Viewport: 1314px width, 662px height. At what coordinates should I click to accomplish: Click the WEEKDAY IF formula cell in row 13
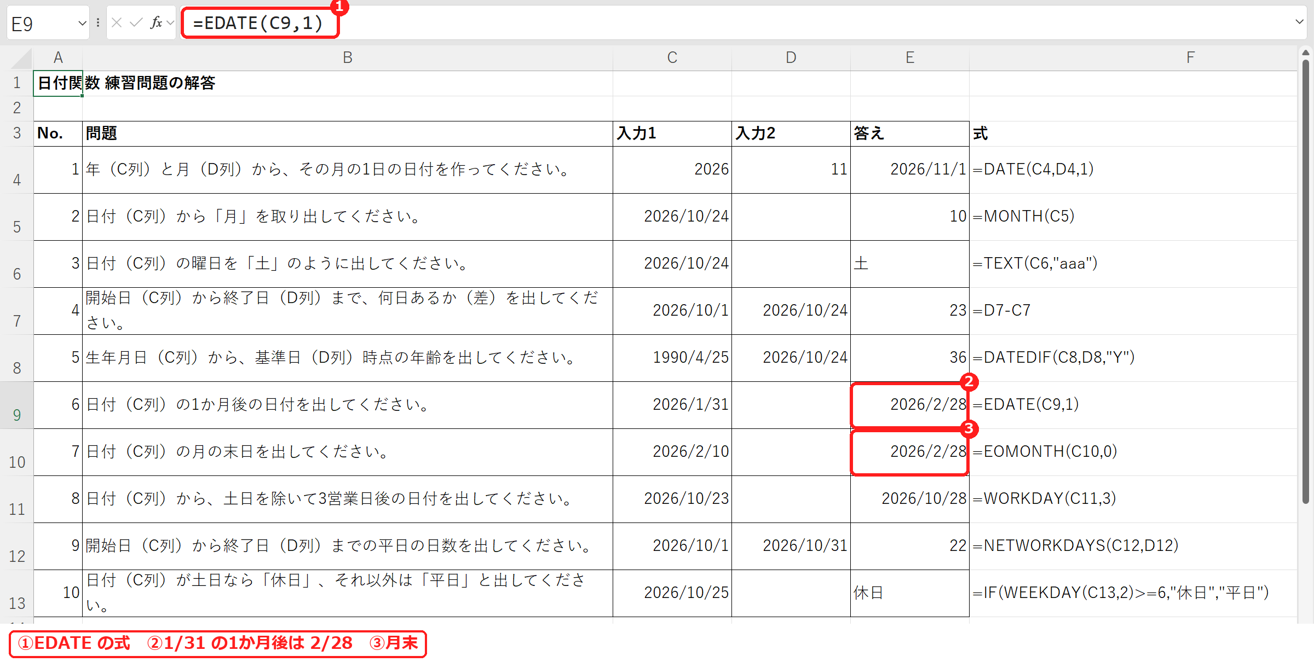click(x=1133, y=593)
